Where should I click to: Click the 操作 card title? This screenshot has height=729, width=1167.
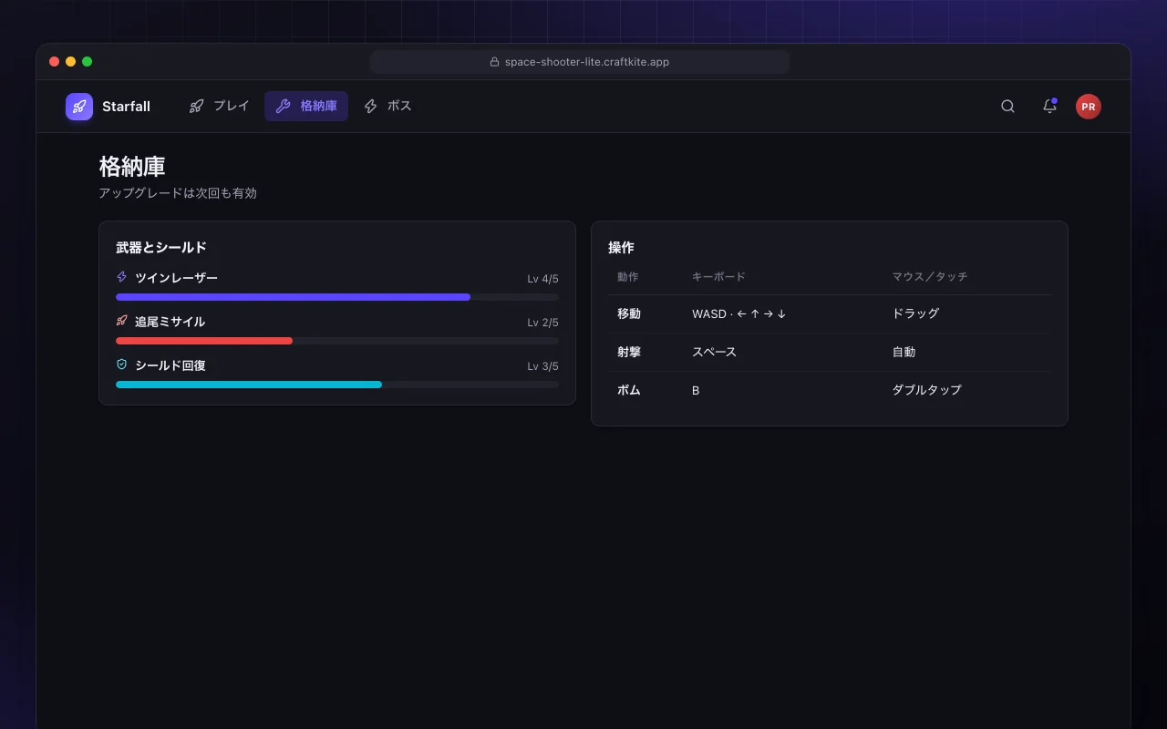click(621, 247)
